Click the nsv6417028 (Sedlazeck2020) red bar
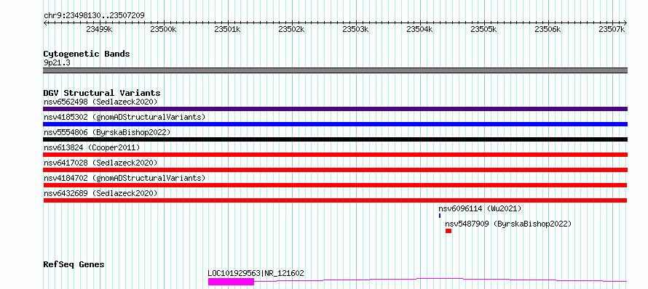The width and height of the screenshot is (648, 289). pyautogui.click(x=335, y=170)
